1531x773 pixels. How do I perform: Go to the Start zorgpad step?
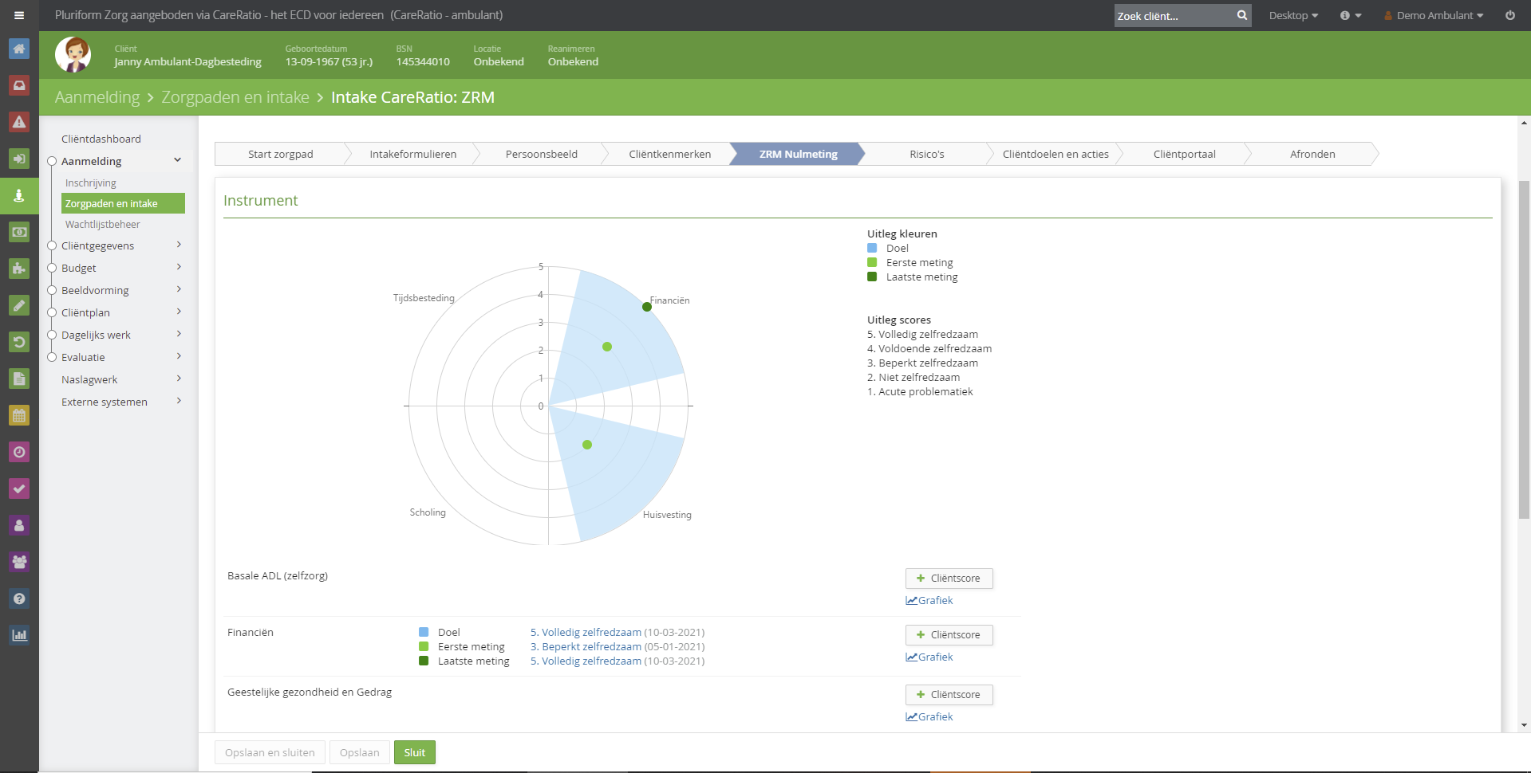[280, 154]
